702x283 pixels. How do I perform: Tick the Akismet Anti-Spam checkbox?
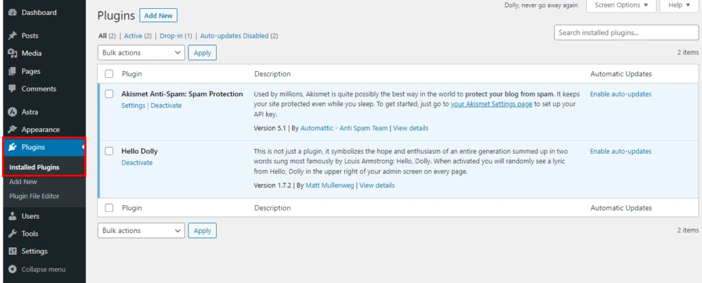pos(109,94)
